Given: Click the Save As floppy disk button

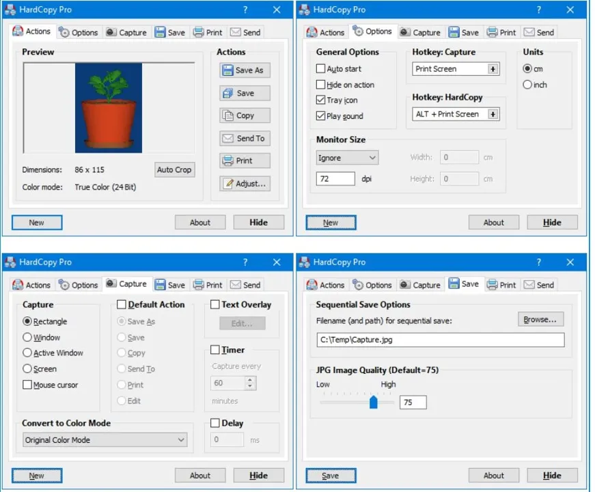Looking at the screenshot, I should (x=245, y=70).
